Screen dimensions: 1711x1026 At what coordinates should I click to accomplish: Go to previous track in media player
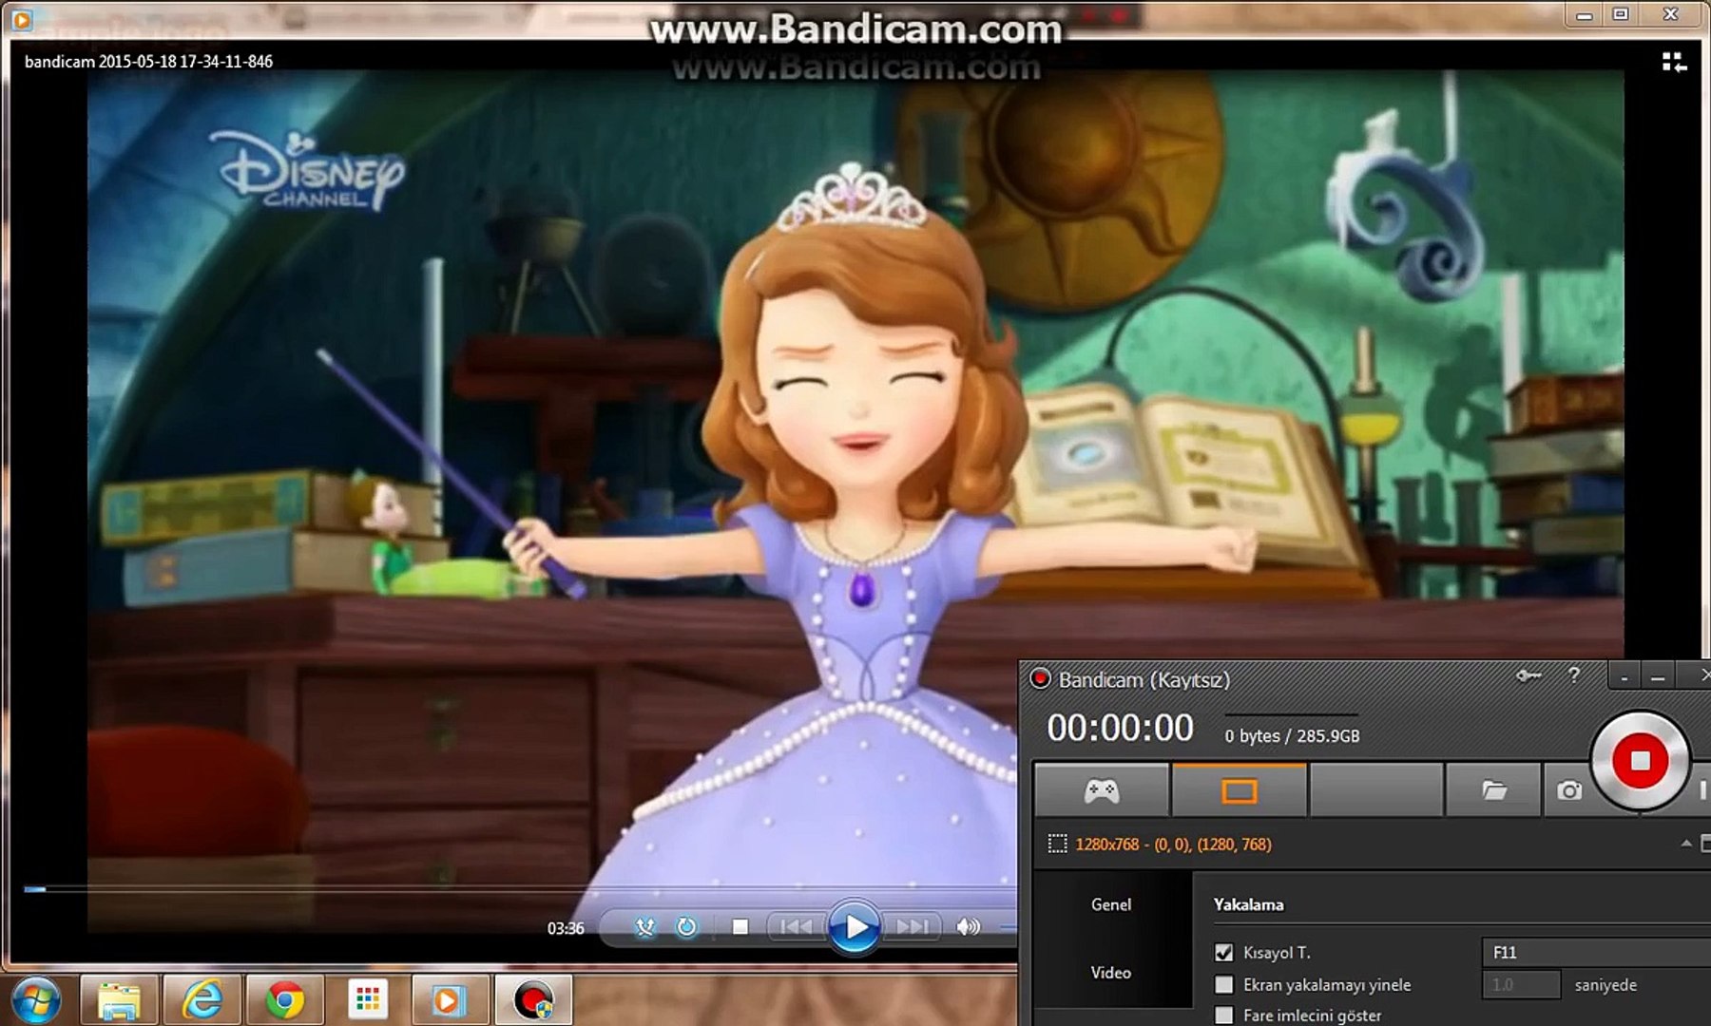pyautogui.click(x=796, y=927)
